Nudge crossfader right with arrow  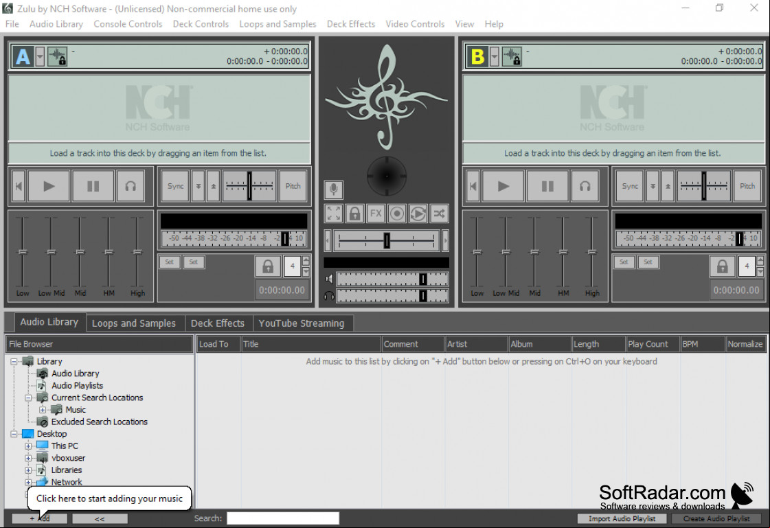[445, 240]
